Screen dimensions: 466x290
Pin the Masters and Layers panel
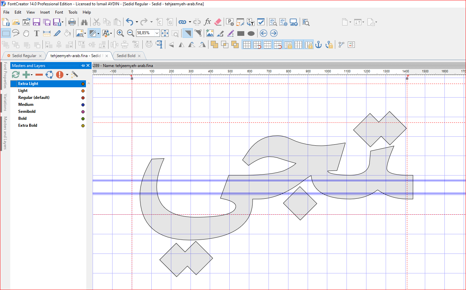pyautogui.click(x=83, y=65)
